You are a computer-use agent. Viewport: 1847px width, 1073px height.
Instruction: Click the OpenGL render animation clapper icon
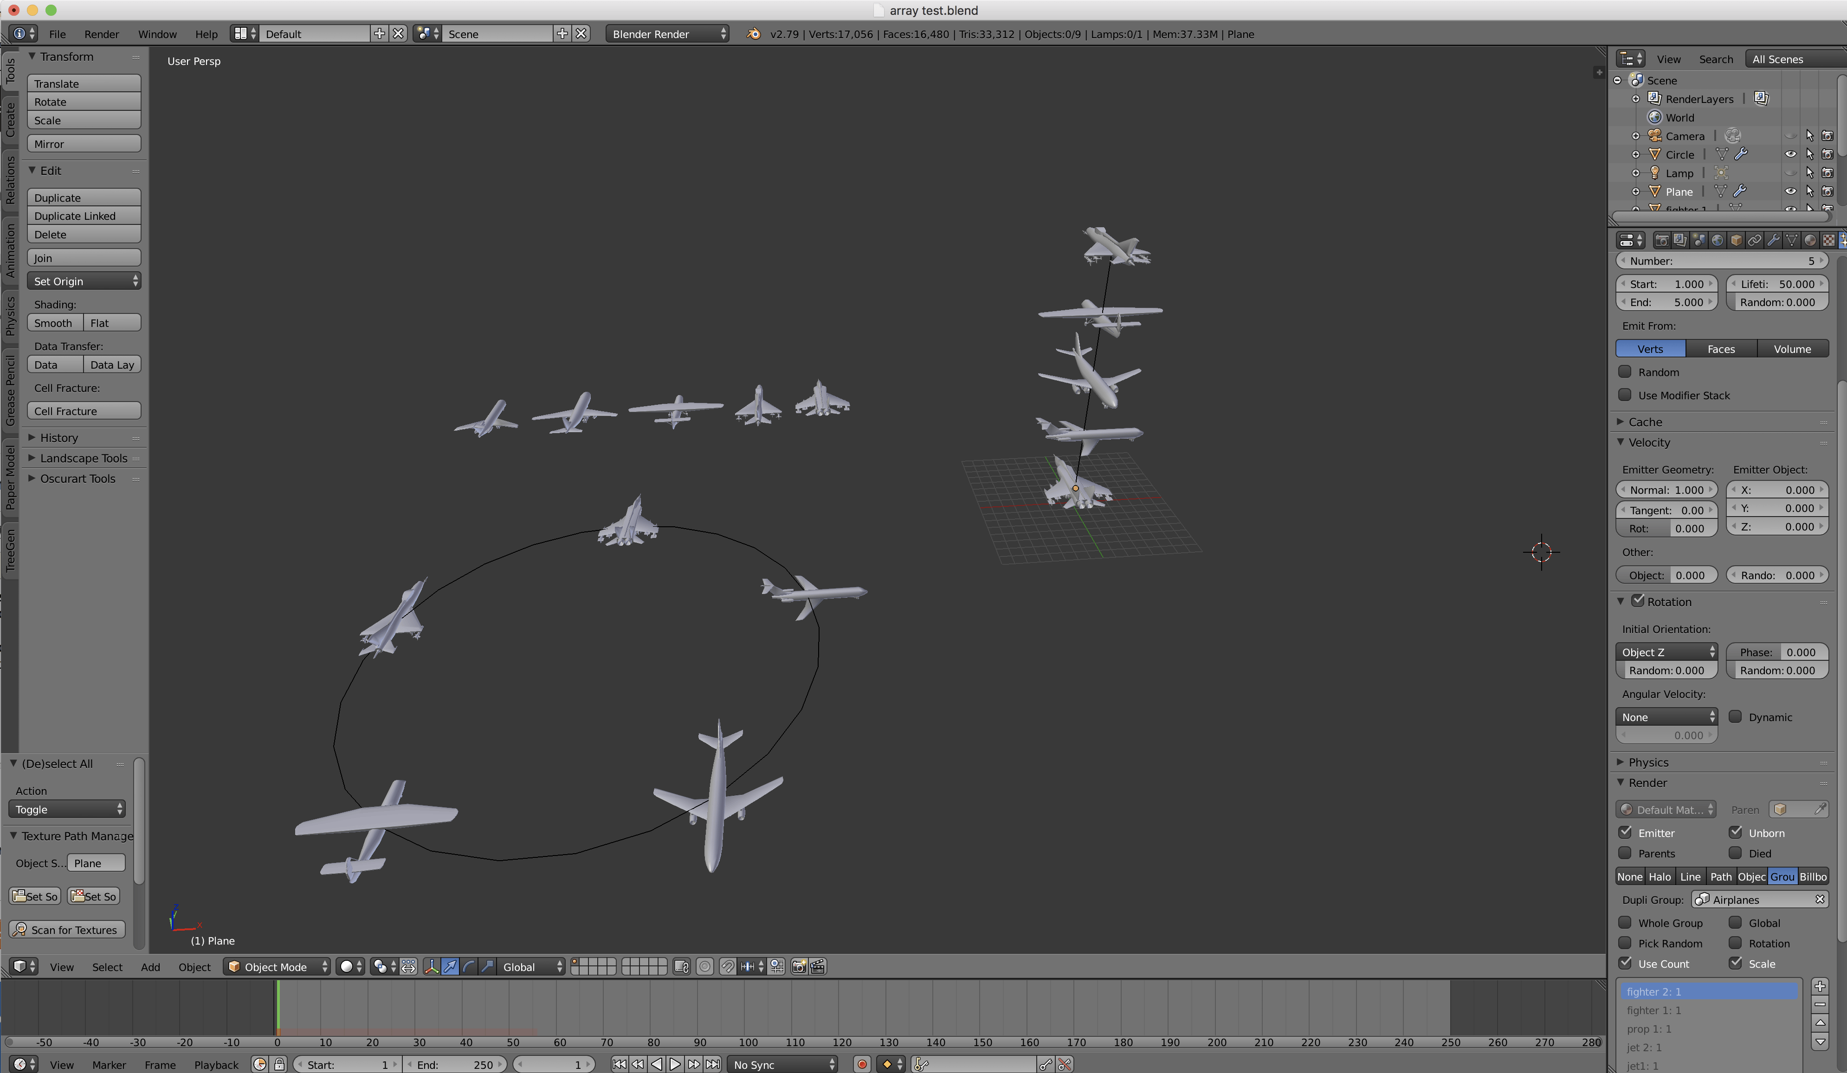(818, 967)
